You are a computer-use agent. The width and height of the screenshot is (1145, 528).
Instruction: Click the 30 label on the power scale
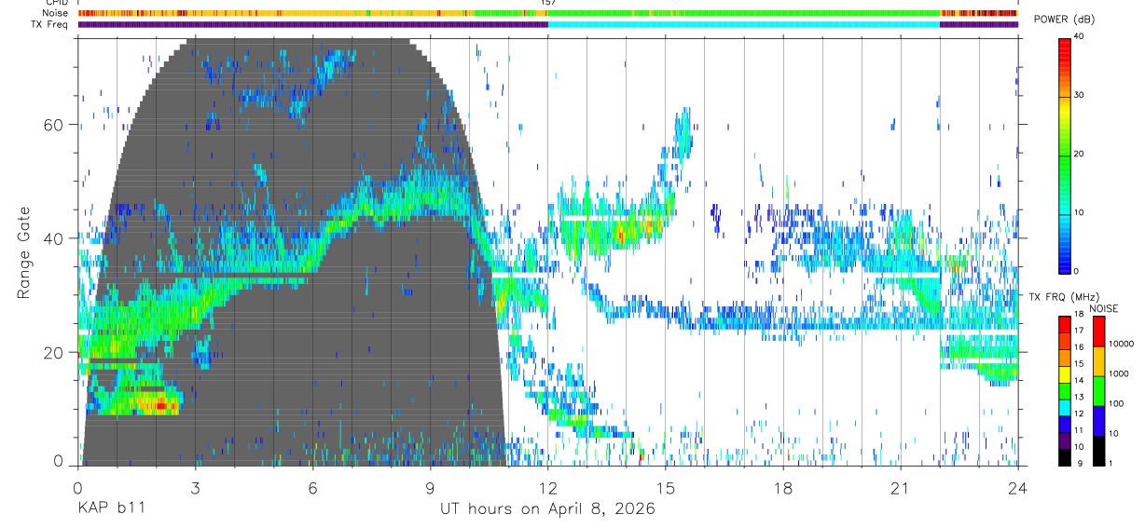coord(1080,96)
